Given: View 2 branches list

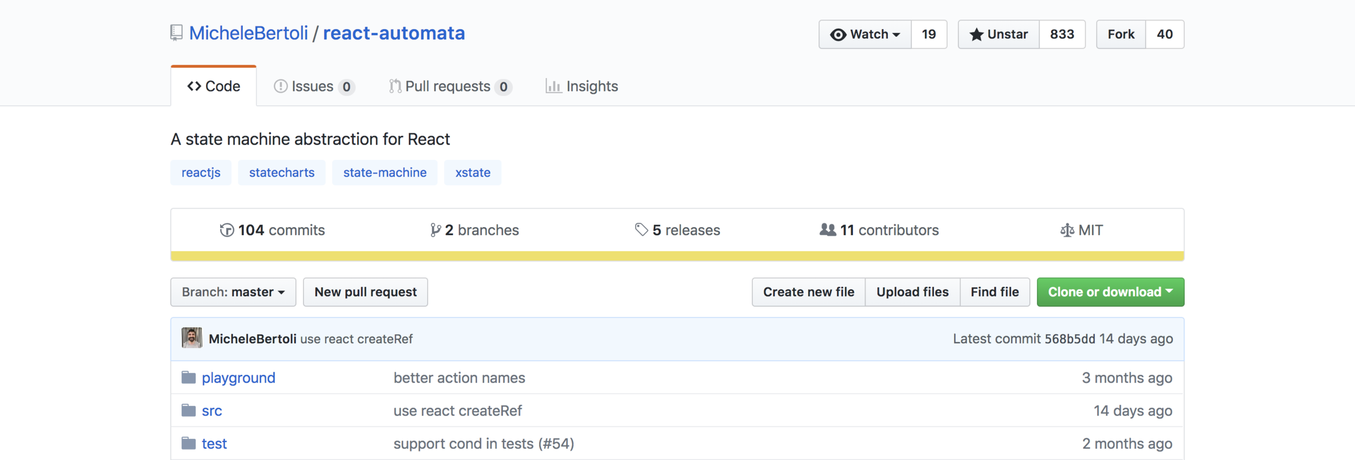Looking at the screenshot, I should coord(474,230).
